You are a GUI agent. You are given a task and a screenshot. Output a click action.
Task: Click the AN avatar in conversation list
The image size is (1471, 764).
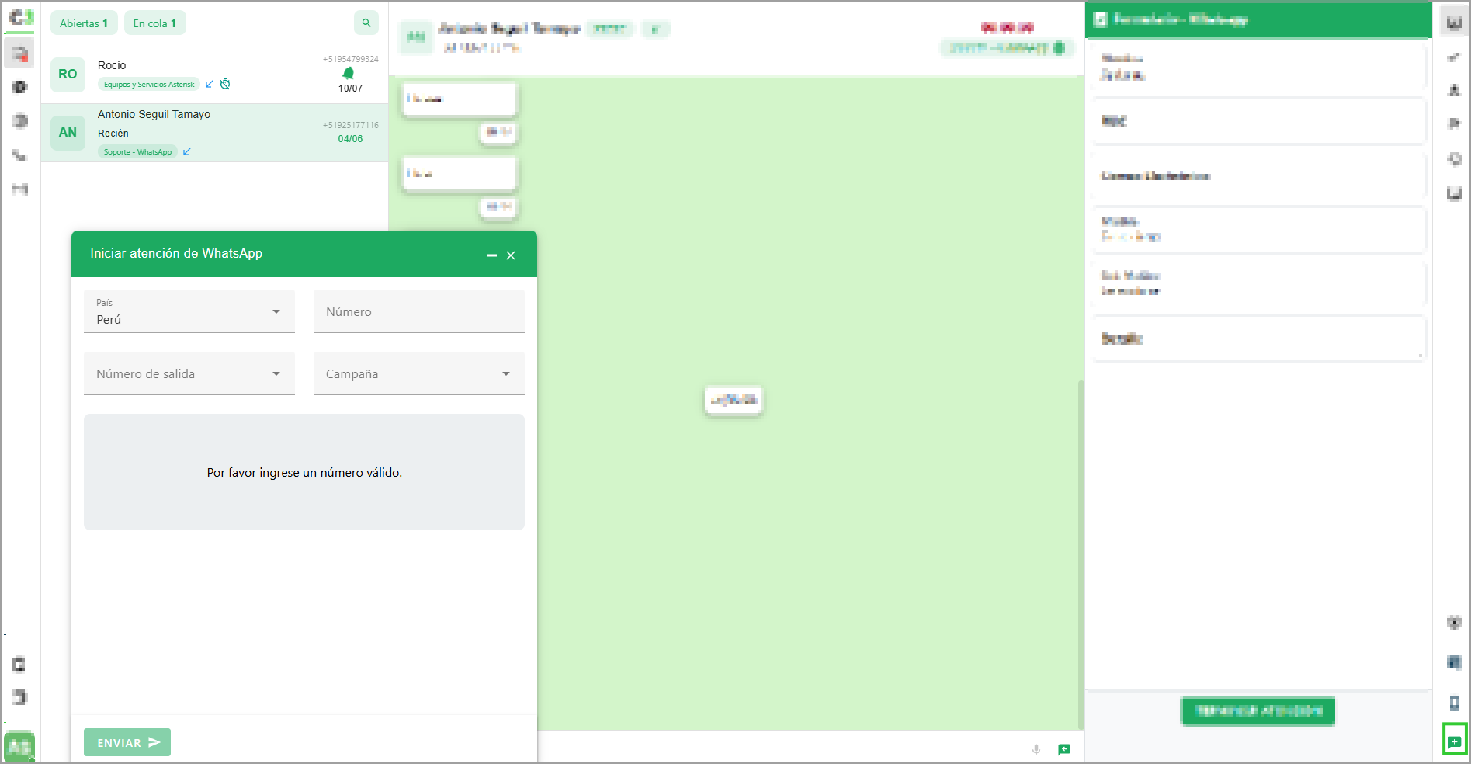point(68,133)
